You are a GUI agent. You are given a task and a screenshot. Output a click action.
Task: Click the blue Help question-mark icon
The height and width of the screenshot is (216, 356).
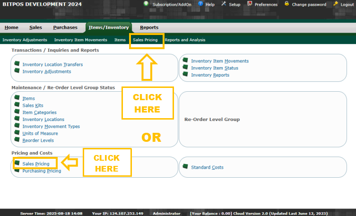click(200, 4)
